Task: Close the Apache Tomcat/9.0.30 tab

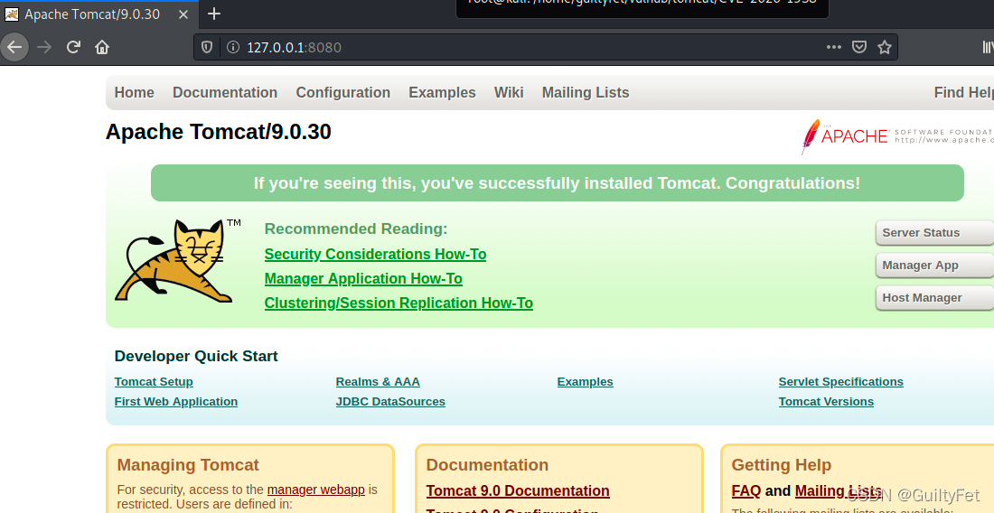Action: point(183,14)
